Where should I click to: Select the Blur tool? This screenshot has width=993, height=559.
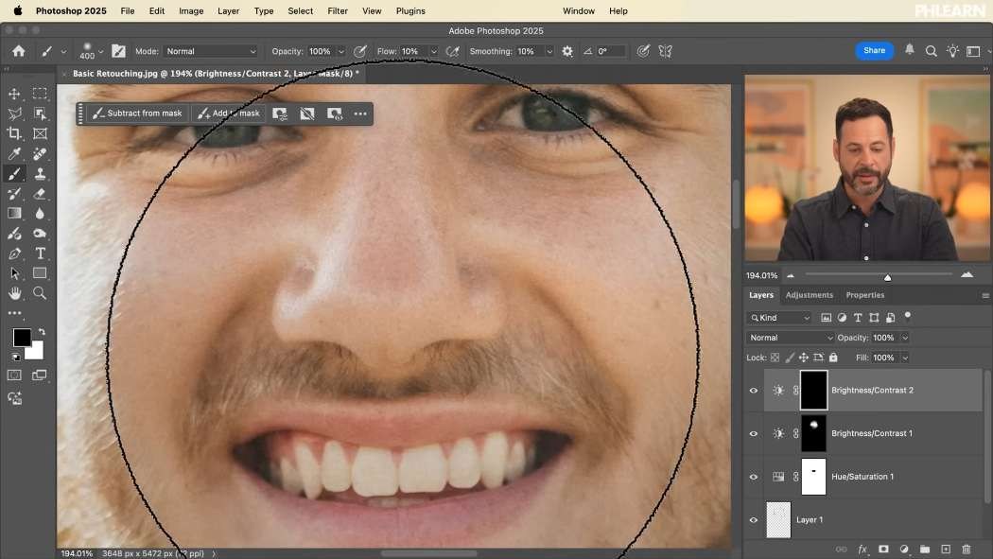coord(40,214)
